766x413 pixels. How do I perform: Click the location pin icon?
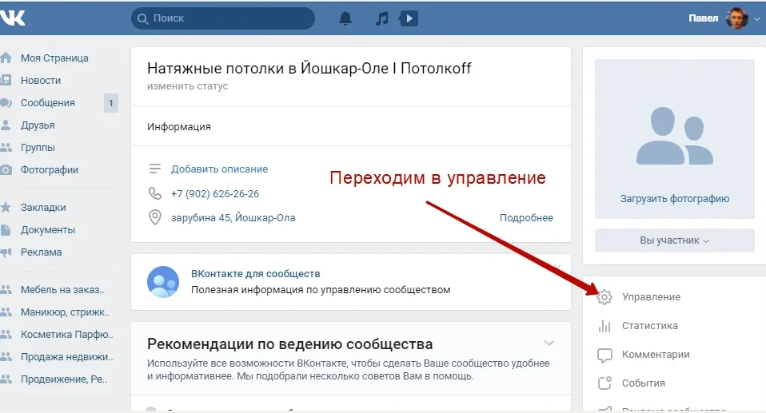(155, 217)
